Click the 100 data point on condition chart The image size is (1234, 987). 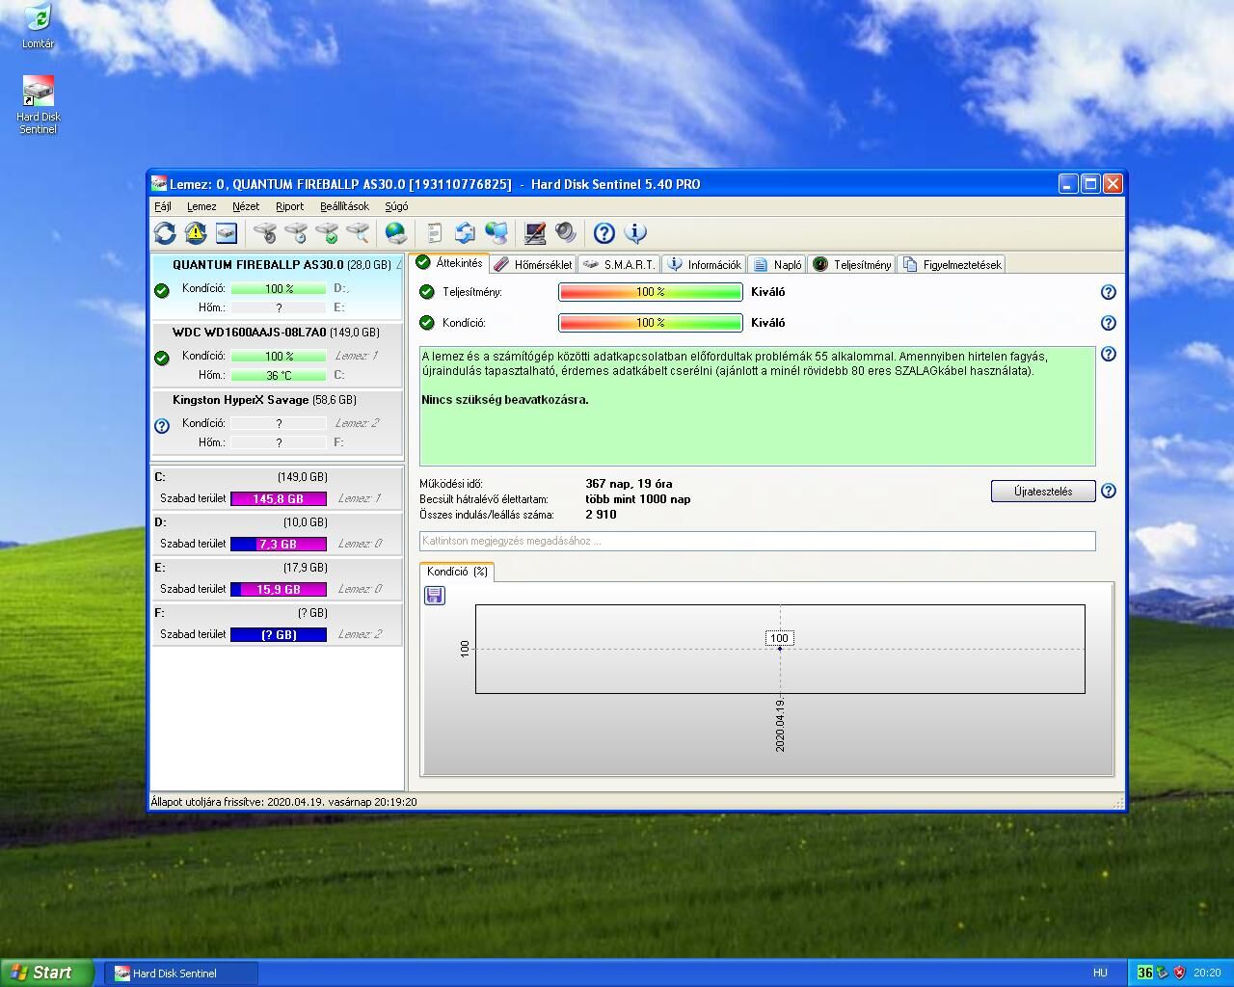[780, 648]
